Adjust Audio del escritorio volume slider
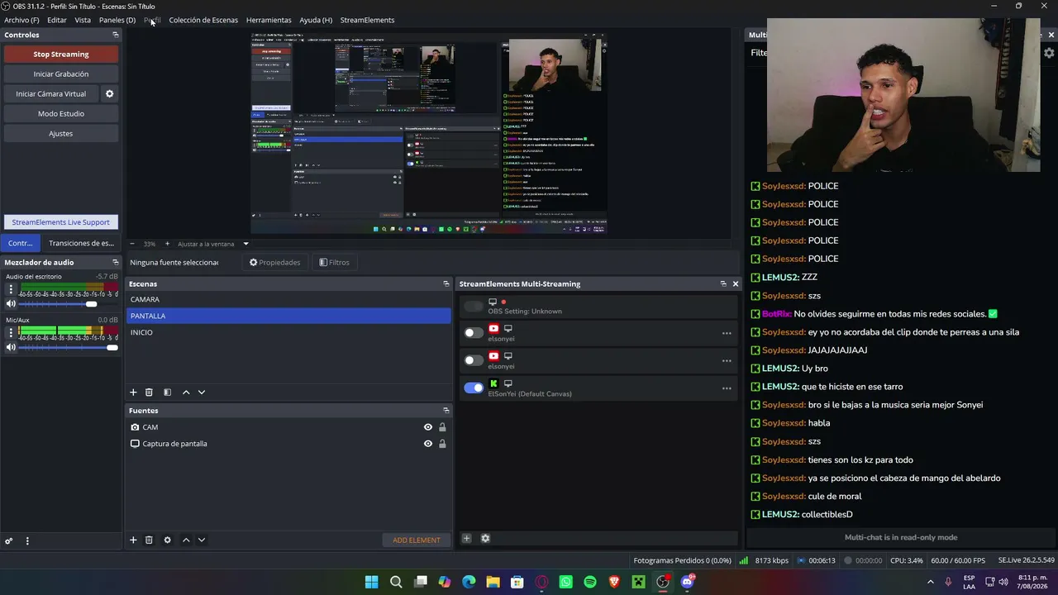 69,303
